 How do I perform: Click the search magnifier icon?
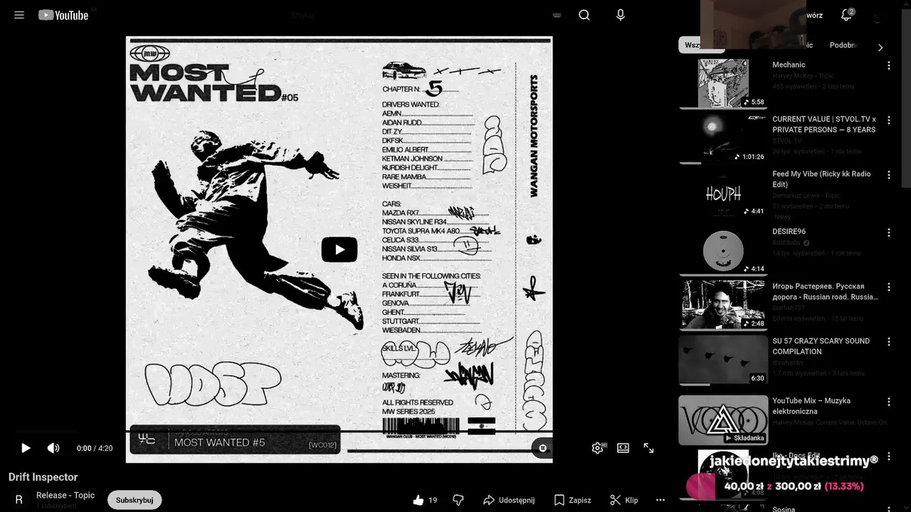click(x=584, y=15)
